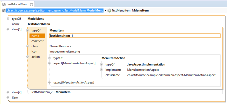Select the collapsed TestMenuItem_2 : MenuItem row
Viewport: 227px width, 104px height.
click(125, 92)
